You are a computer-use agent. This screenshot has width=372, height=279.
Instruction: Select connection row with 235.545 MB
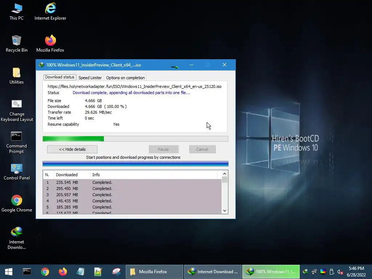[x=132, y=182]
